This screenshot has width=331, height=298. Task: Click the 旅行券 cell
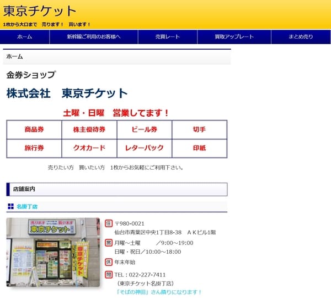(x=34, y=148)
